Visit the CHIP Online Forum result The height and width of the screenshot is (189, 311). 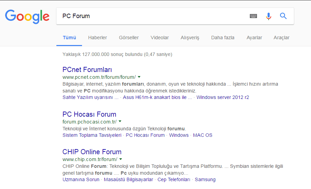tap(92, 152)
